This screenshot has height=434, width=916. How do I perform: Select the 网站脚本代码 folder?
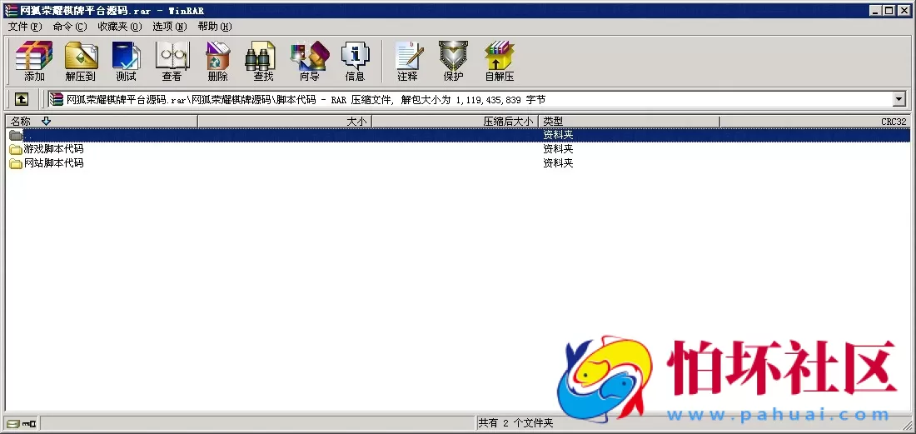pyautogui.click(x=53, y=163)
